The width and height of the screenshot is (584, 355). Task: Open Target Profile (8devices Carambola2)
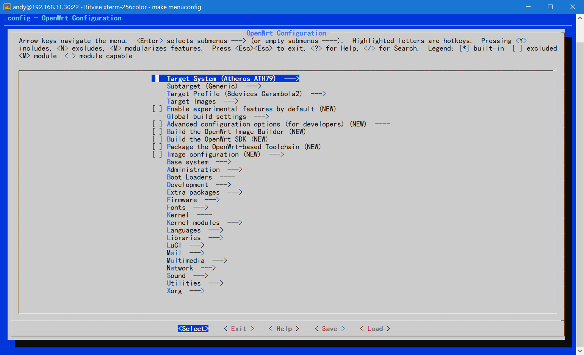click(246, 94)
